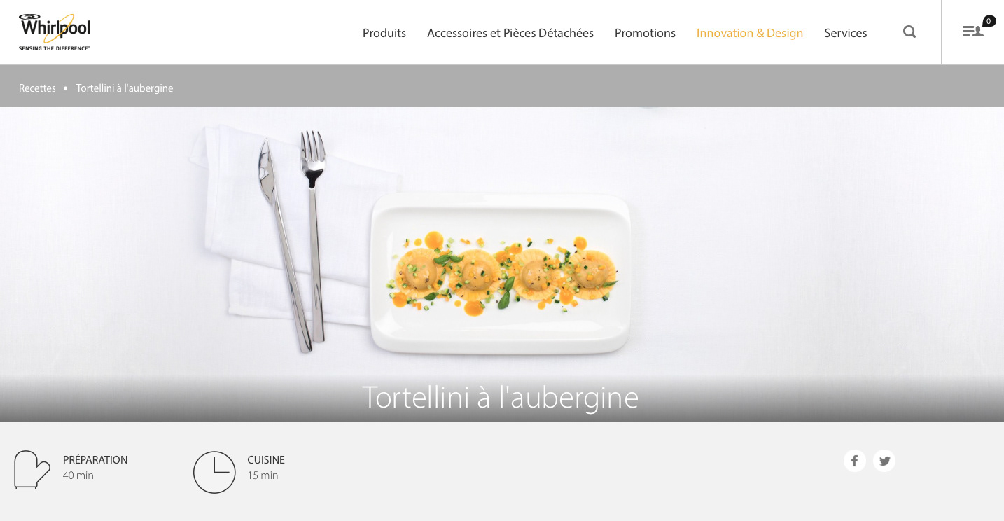The image size is (1004, 521).
Task: Click the clock cooking time icon
Action: pyautogui.click(x=214, y=472)
